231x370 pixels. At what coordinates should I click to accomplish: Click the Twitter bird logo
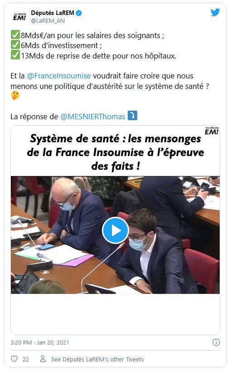tap(215, 12)
